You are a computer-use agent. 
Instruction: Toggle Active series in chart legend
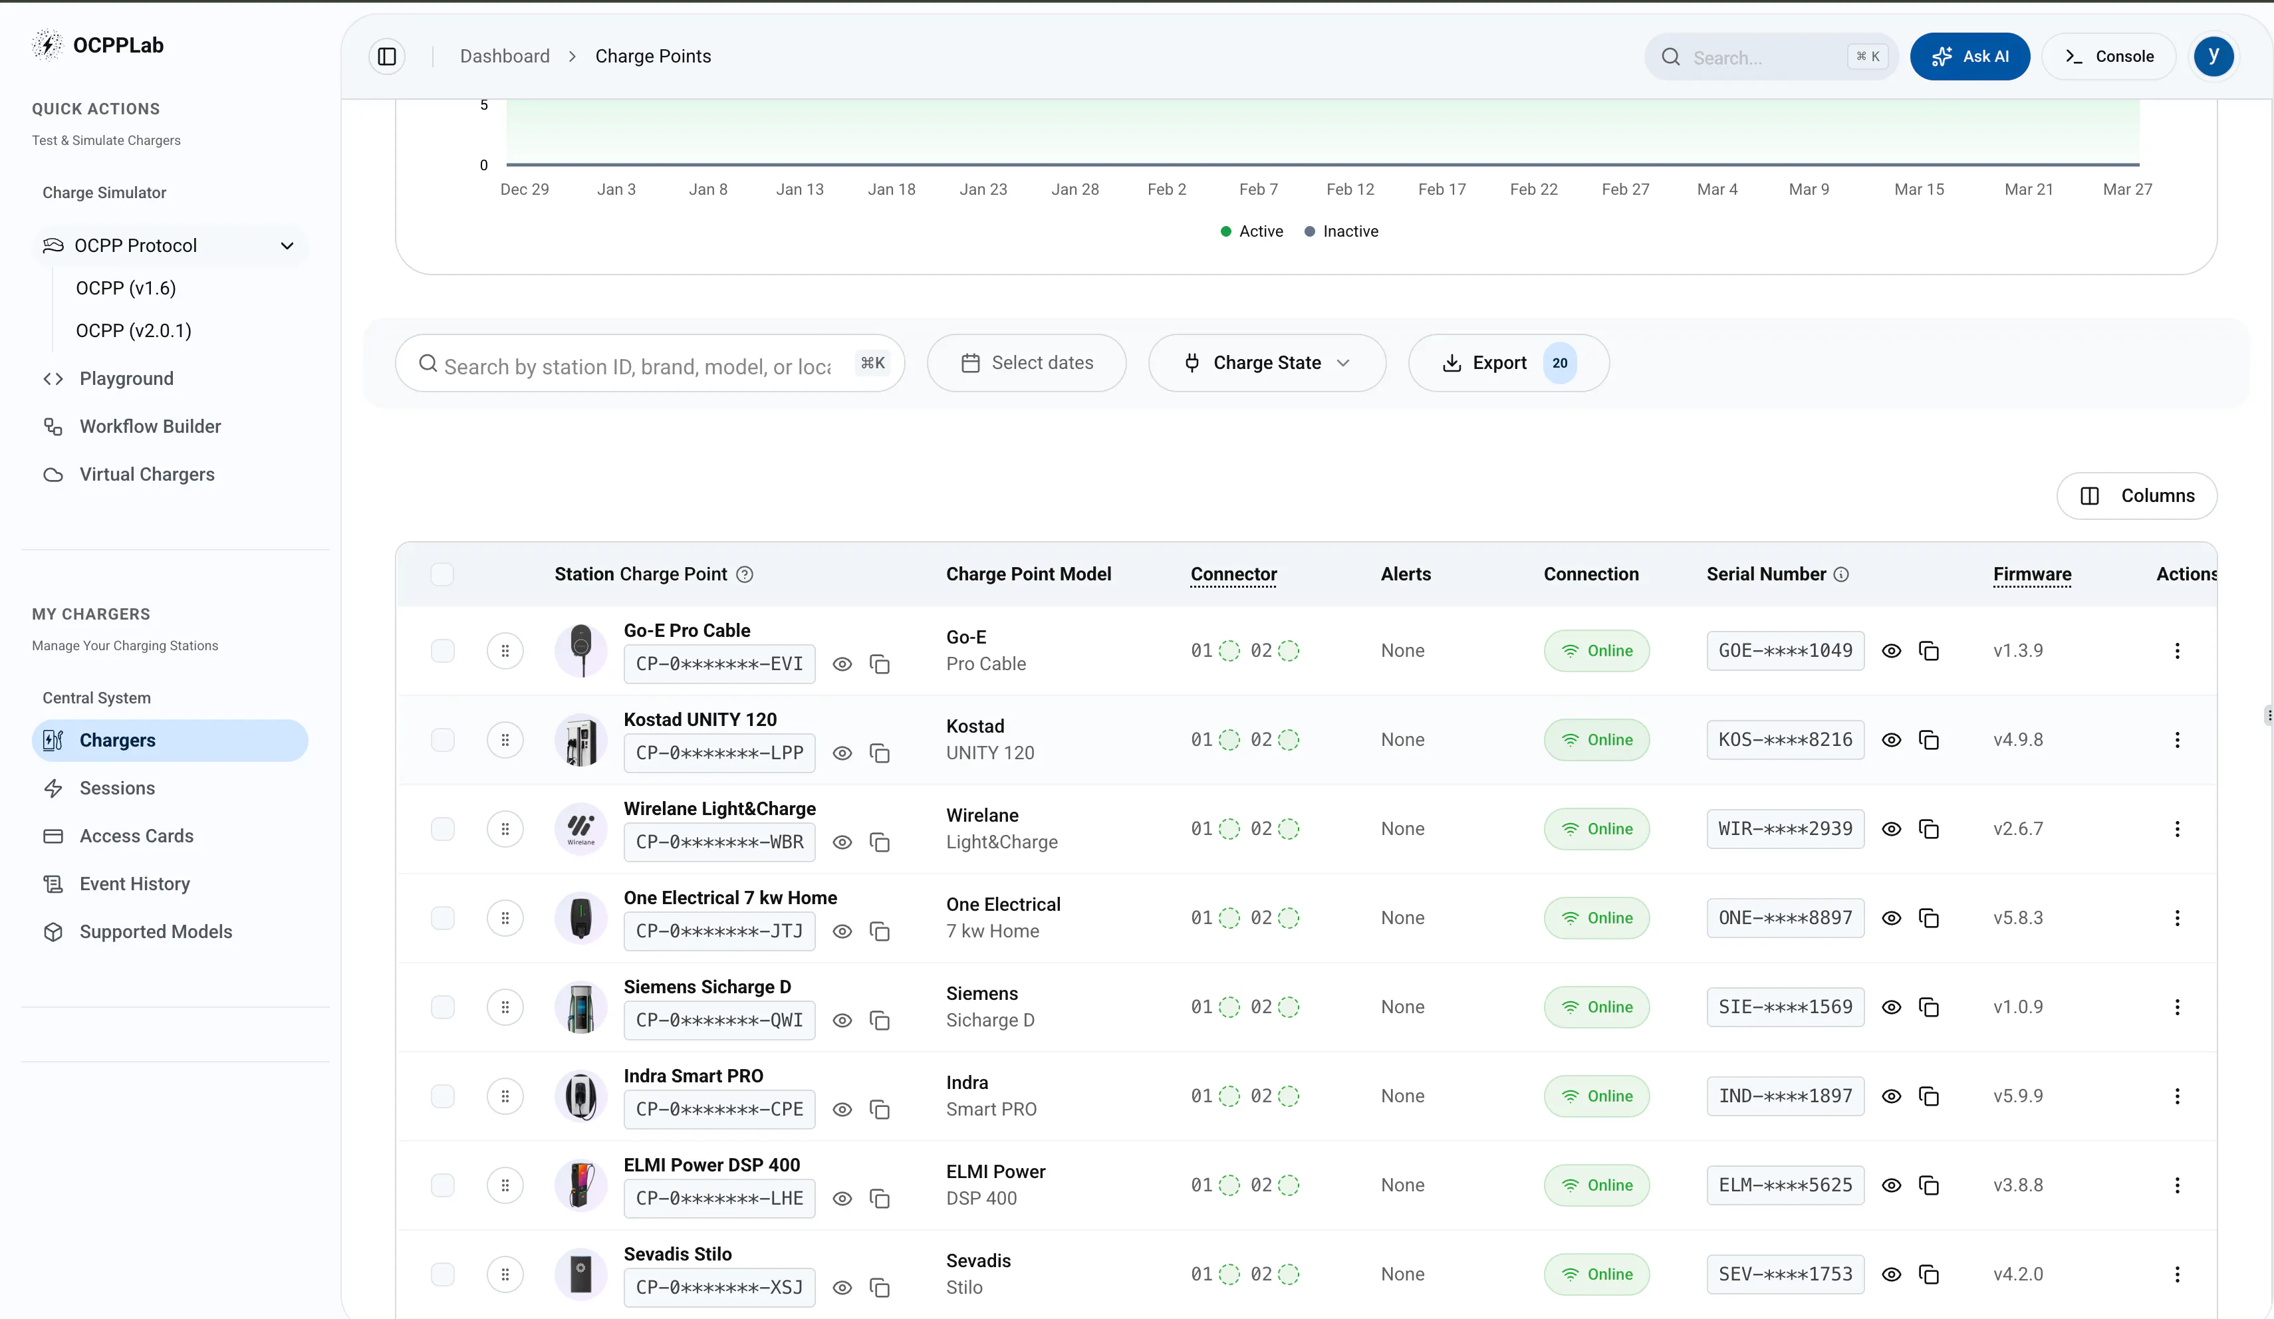1251,232
